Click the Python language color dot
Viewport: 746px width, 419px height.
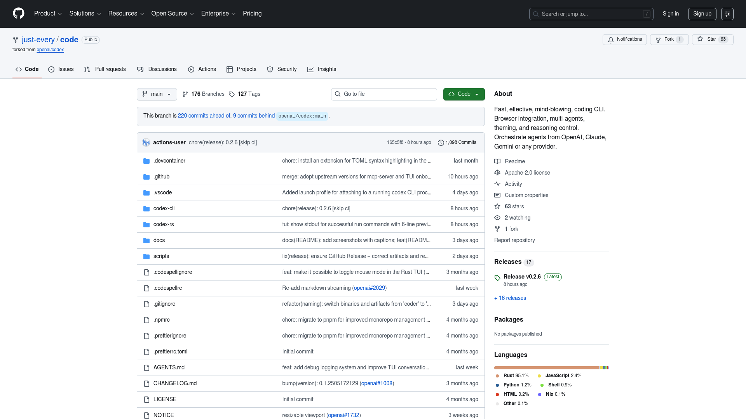[x=497, y=385]
